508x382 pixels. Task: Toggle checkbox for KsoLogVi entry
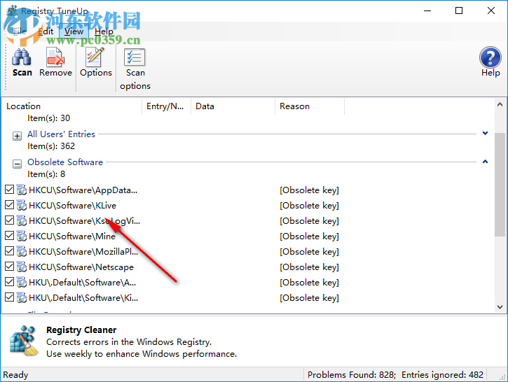pos(9,220)
